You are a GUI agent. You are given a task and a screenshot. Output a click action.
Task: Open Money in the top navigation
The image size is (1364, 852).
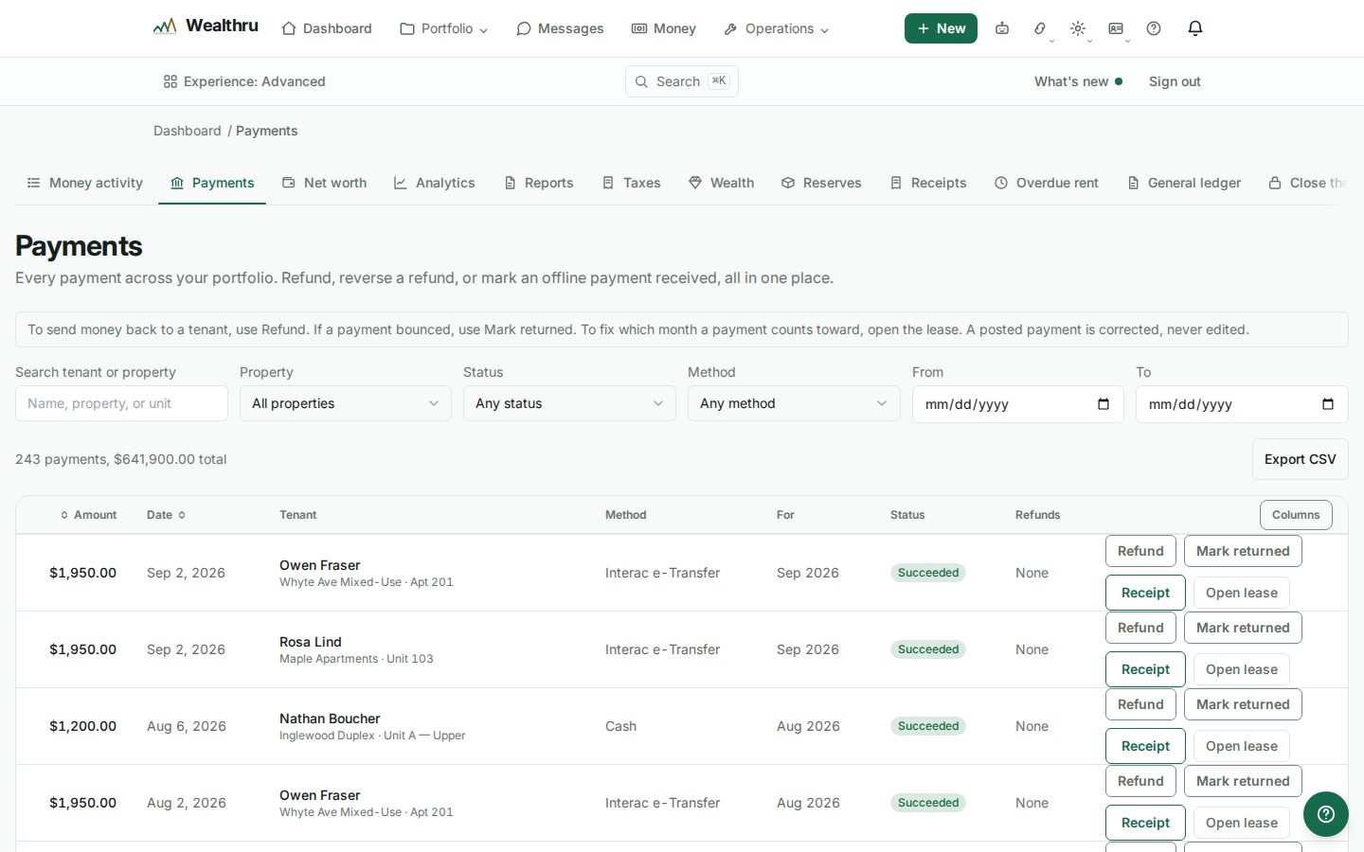pos(664,28)
